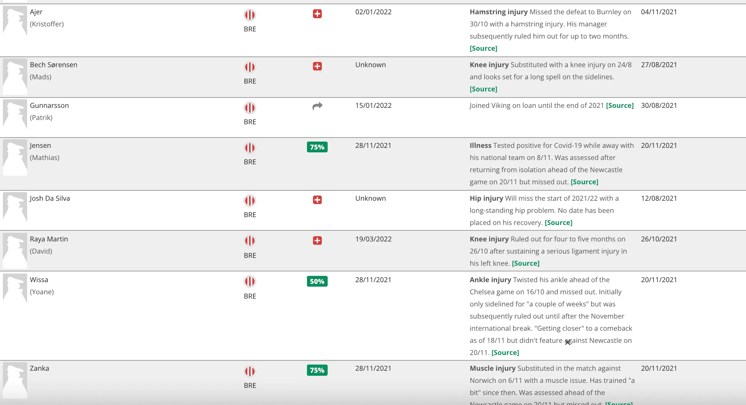Open the Source link for Jensen's illness
746x405 pixels.
tap(584, 182)
